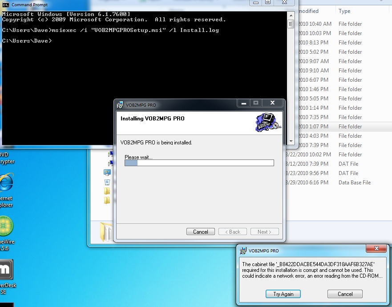Select the large folder icon in Explorer details pane
This screenshot has width=392, height=307.
coord(106,232)
